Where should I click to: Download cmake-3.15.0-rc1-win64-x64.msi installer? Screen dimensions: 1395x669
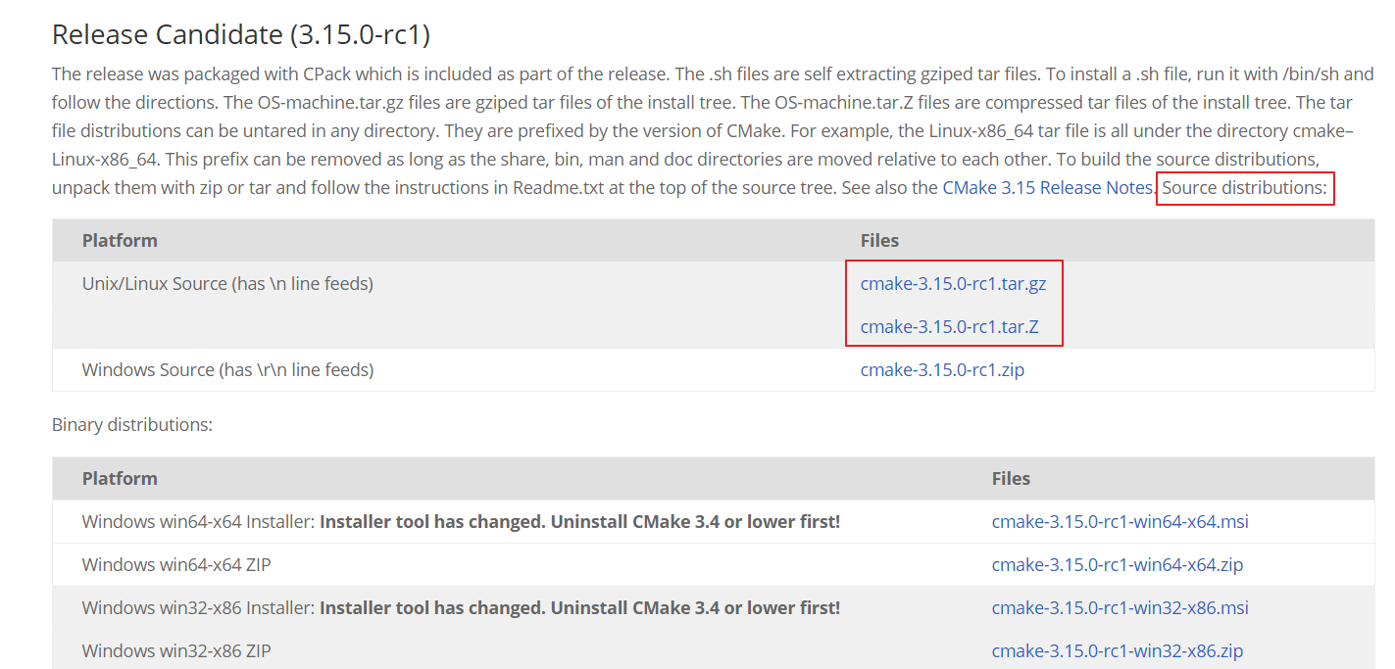[1119, 521]
